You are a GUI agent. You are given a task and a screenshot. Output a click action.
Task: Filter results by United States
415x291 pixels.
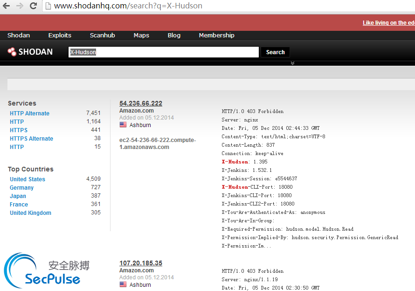[28, 179]
